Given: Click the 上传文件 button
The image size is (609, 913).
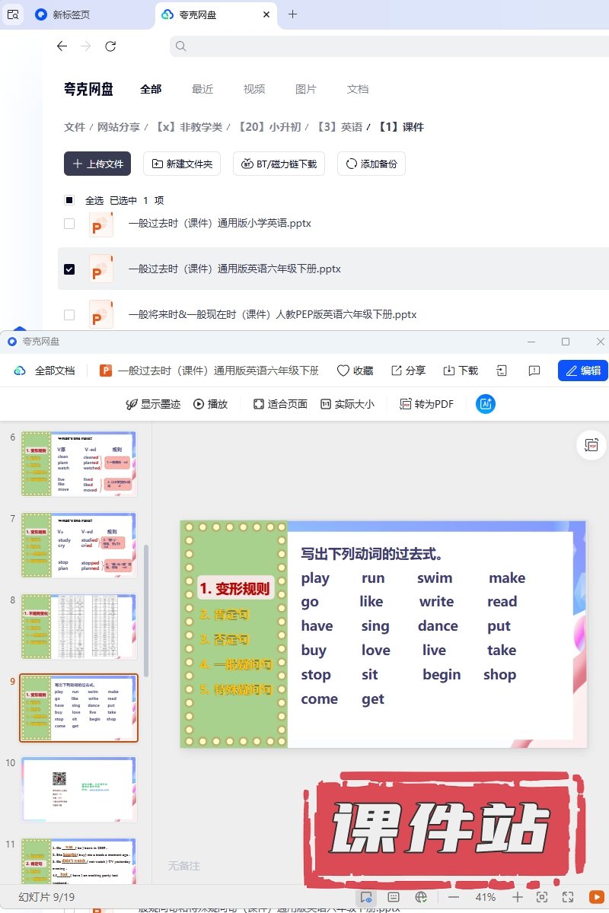Looking at the screenshot, I should (x=97, y=164).
